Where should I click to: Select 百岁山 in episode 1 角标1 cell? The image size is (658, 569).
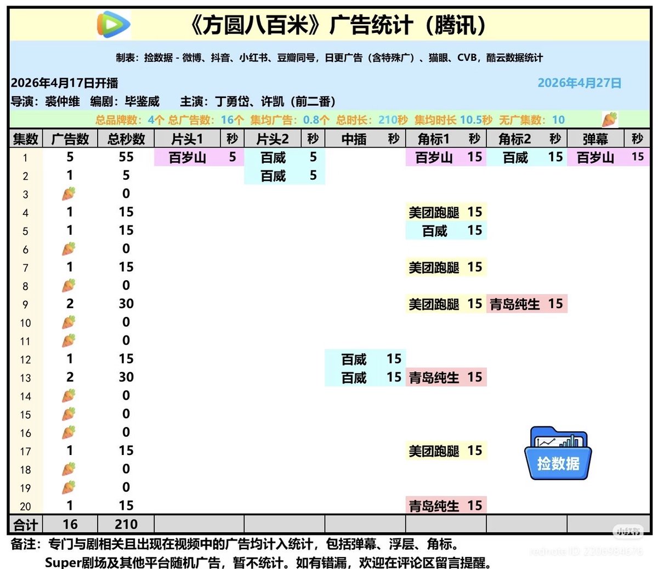[x=434, y=158]
